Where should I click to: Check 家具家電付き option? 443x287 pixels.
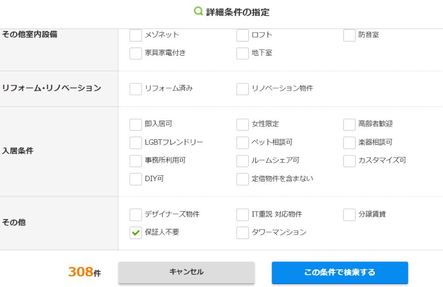coord(136,53)
